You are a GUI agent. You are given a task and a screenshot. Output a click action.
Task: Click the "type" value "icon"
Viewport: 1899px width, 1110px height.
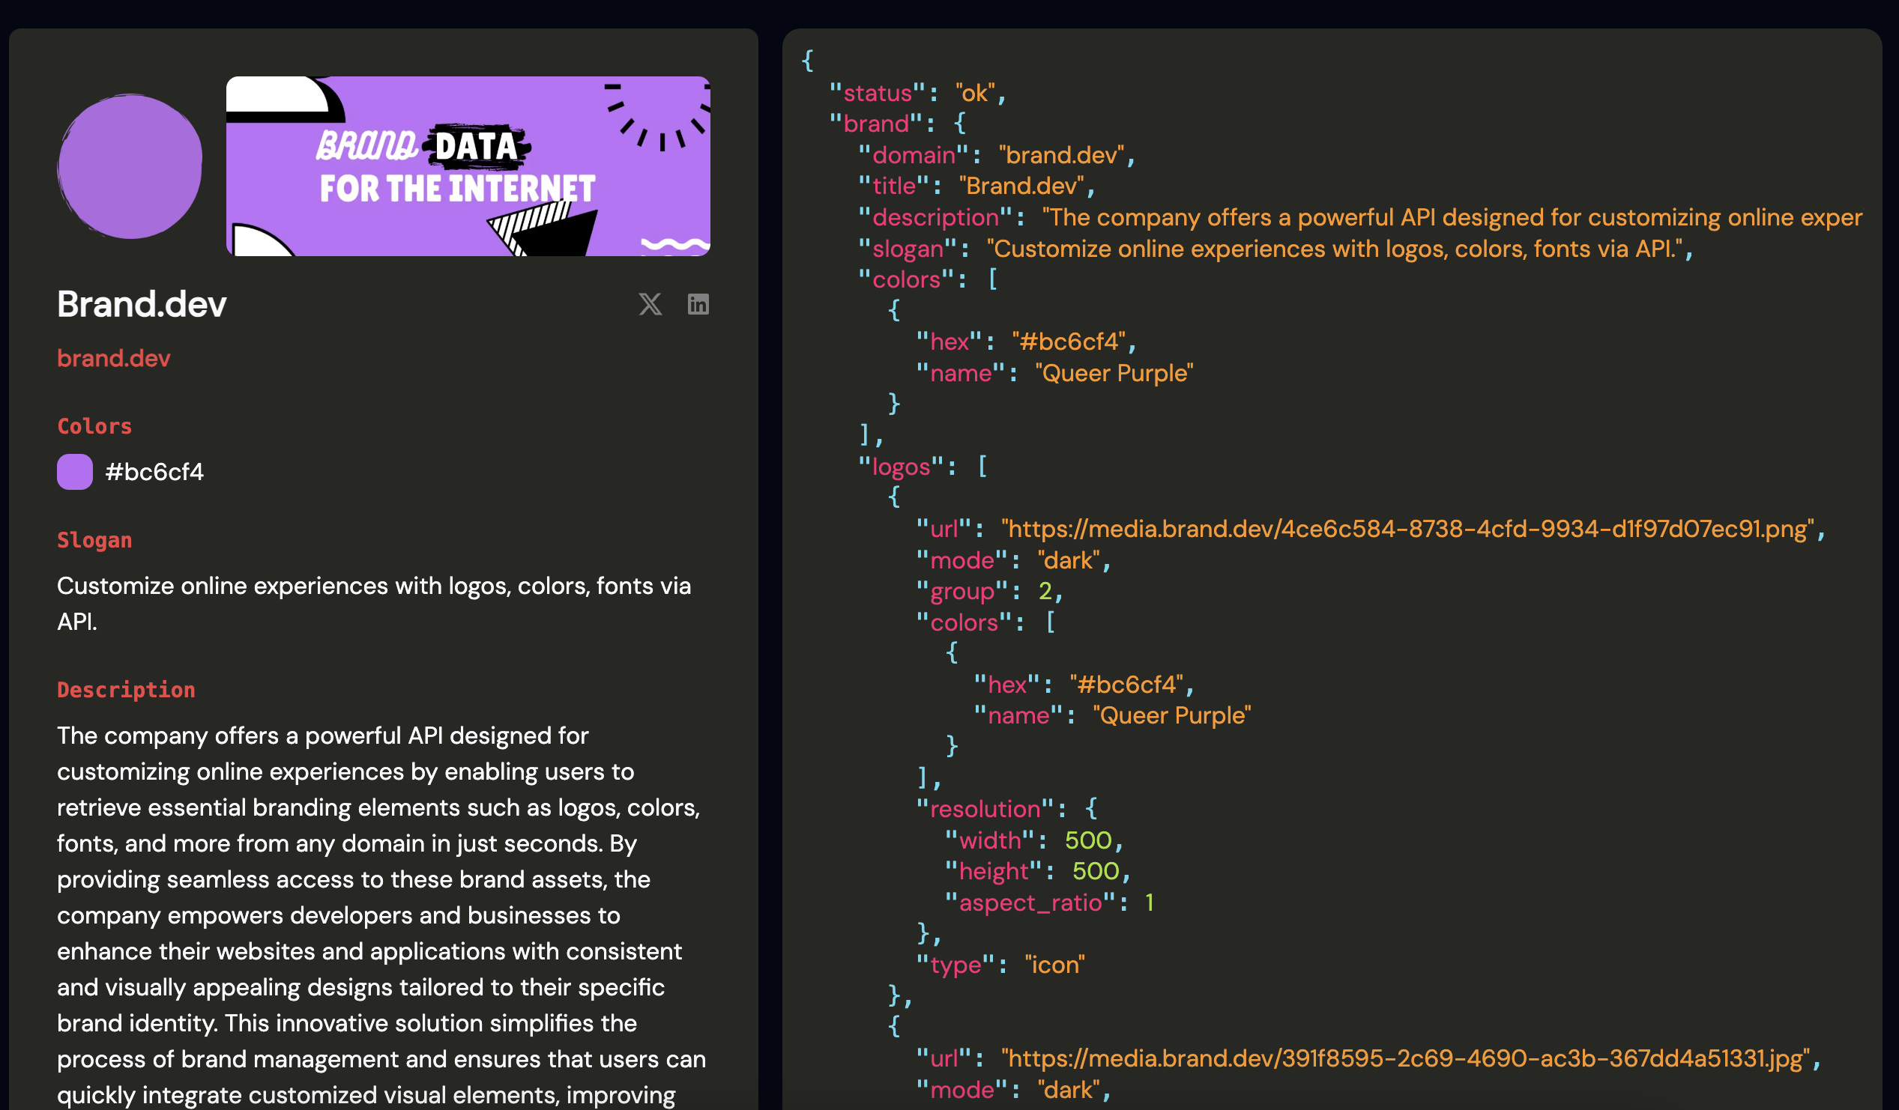[x=1054, y=965]
